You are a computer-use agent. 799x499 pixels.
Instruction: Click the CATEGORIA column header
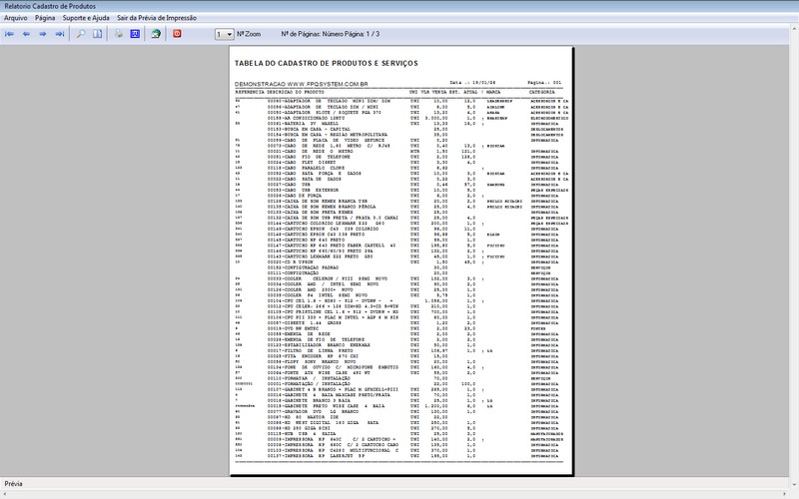point(541,92)
